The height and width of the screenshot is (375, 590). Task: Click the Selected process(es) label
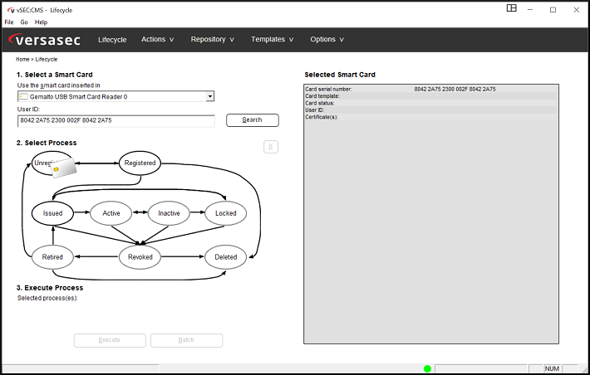47,299
